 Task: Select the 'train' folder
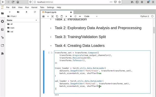pos(22,28)
